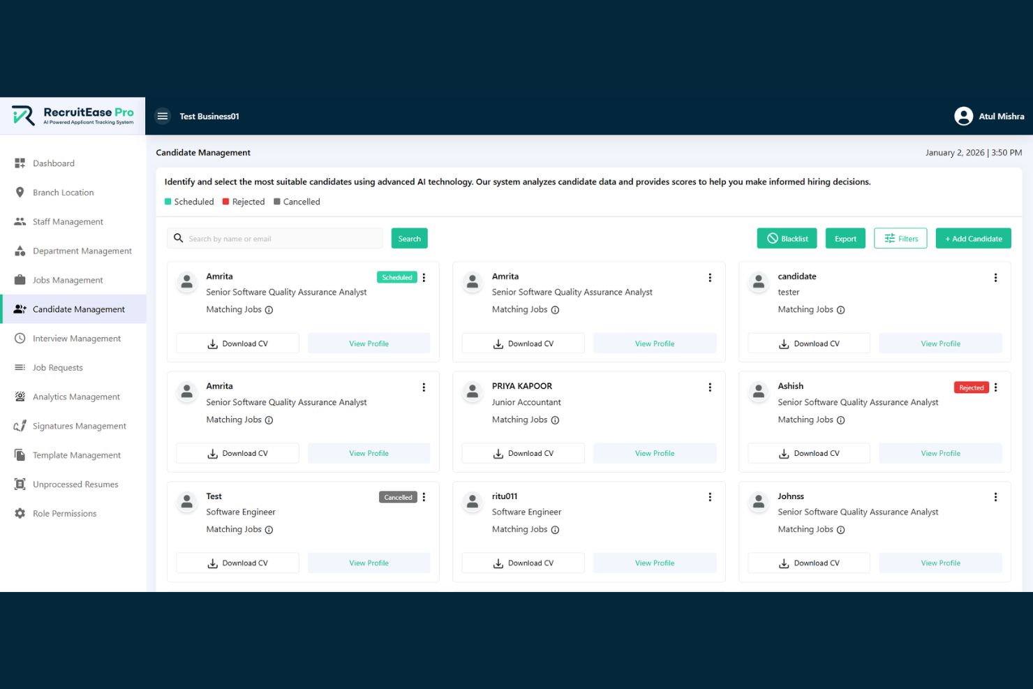Click the Atul Mishra profile avatar icon
This screenshot has height=689, width=1033.
coord(964,116)
